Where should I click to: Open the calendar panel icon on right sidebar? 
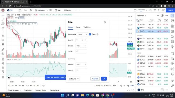click(x=172, y=42)
